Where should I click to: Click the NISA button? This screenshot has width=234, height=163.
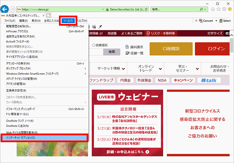(x=162, y=80)
